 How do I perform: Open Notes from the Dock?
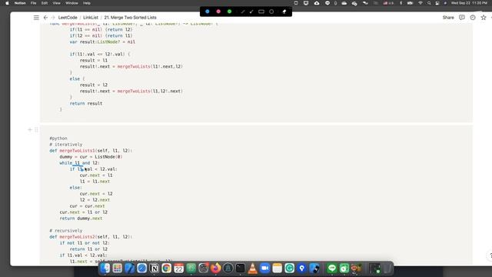coord(277,269)
